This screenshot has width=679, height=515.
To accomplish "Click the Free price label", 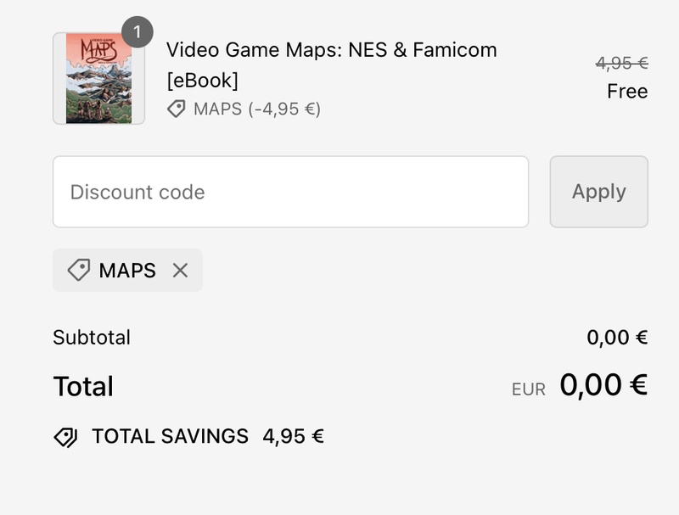I will point(627,91).
